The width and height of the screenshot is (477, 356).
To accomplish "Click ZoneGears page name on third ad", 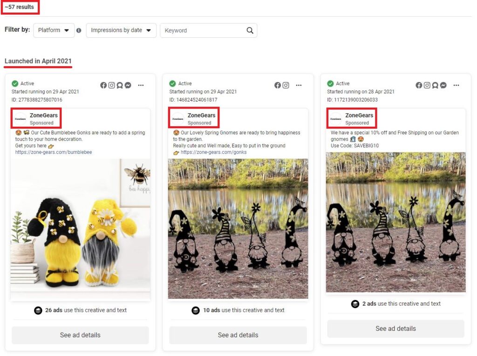I will 359,115.
